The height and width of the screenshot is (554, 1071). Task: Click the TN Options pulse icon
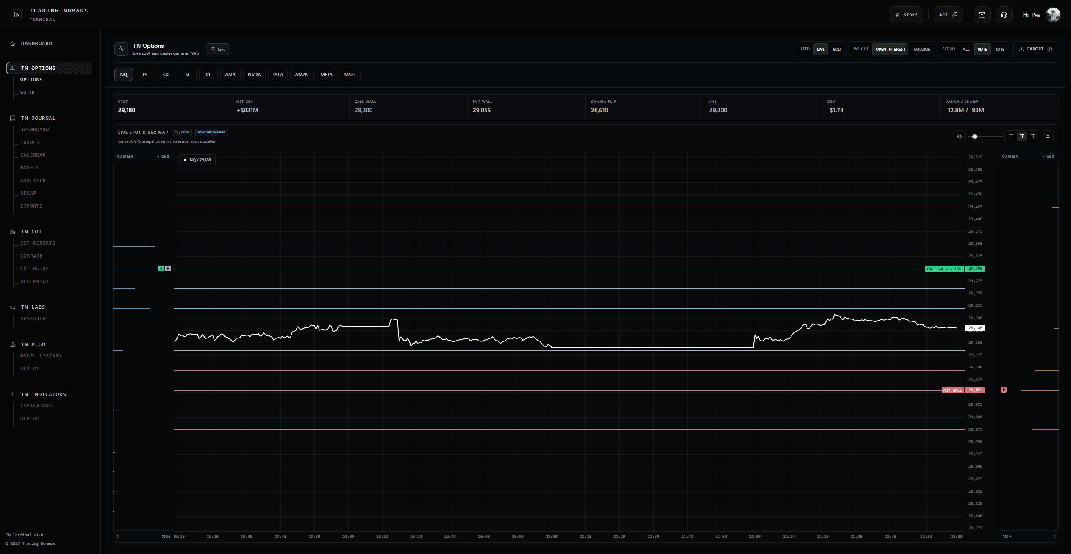[x=121, y=49]
